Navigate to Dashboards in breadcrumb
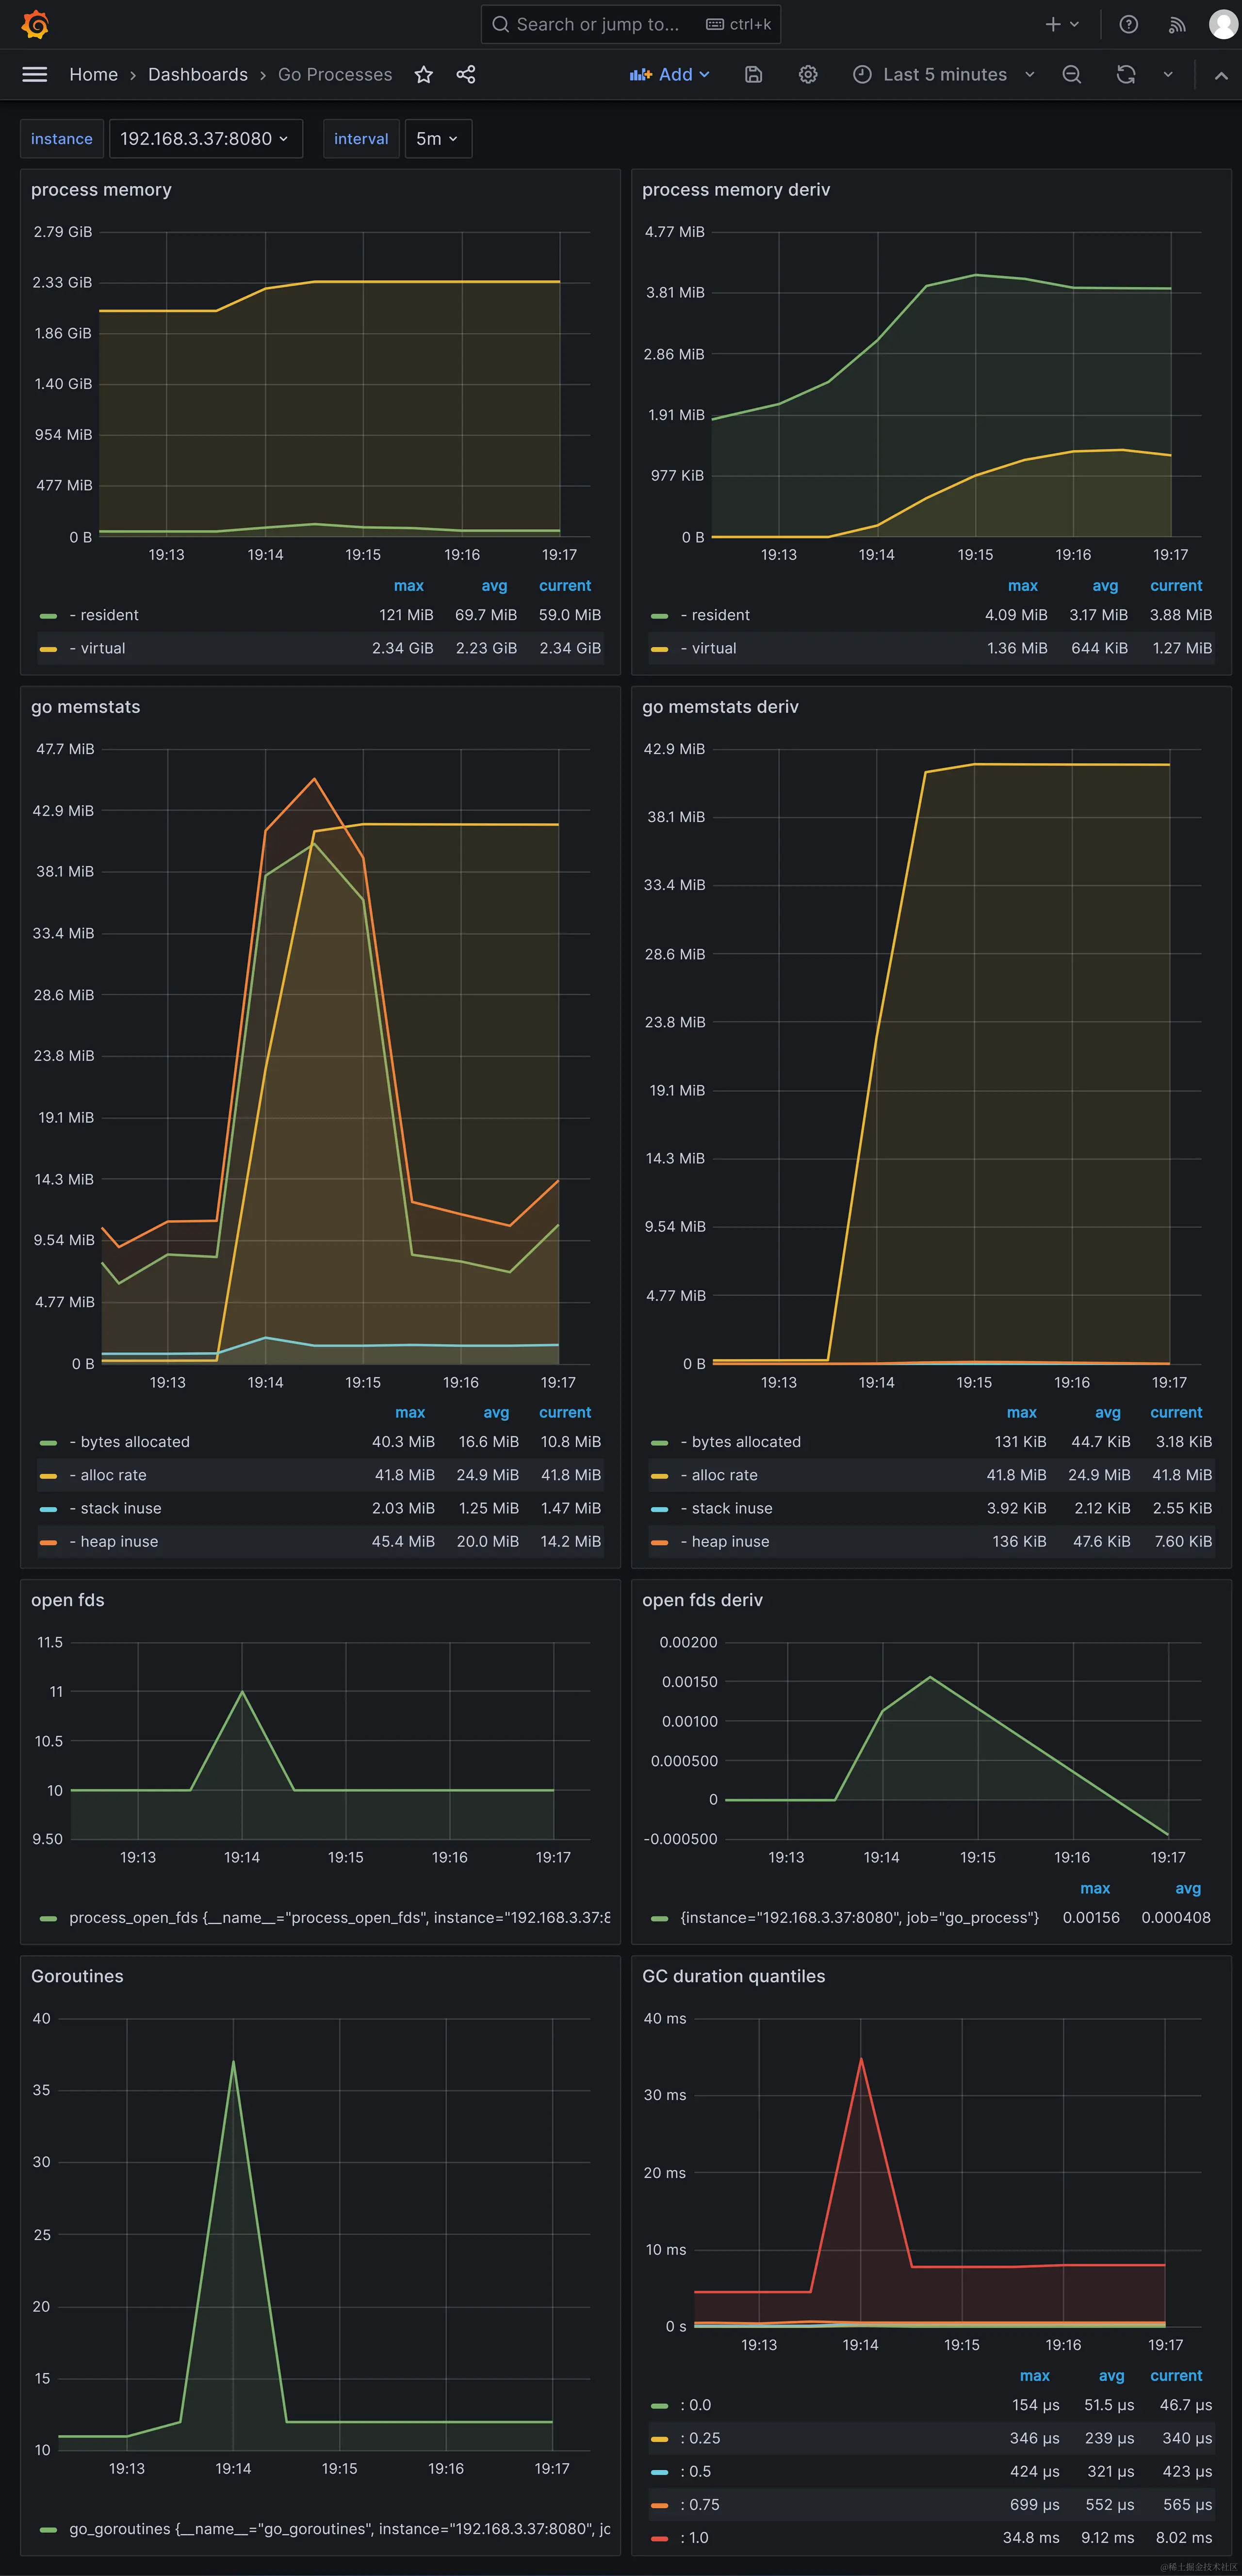This screenshot has height=2576, width=1242. [197, 74]
